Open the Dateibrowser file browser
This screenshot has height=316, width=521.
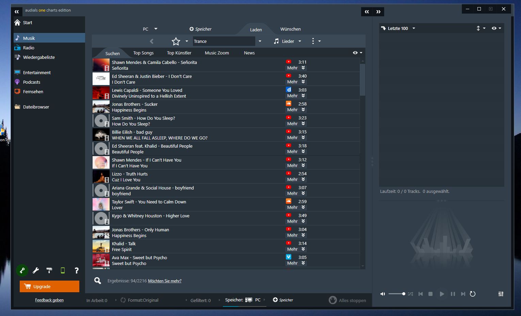click(32, 107)
